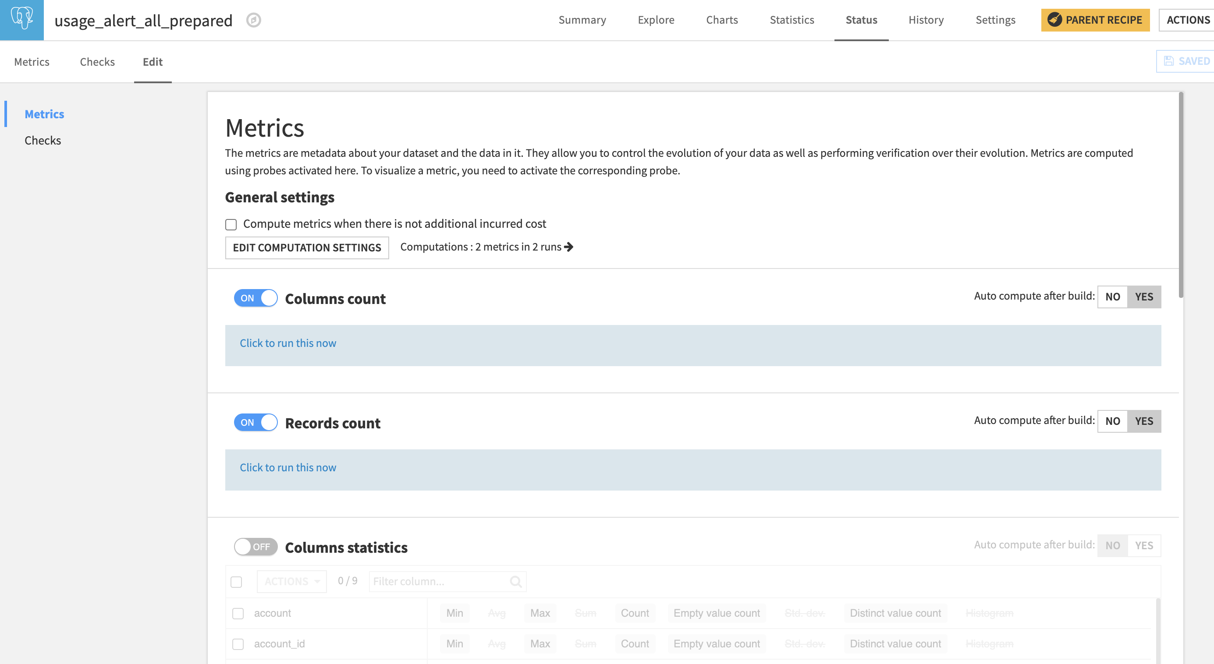Switch to the Checks sub-tab
Viewport: 1214px width, 664px height.
point(97,62)
